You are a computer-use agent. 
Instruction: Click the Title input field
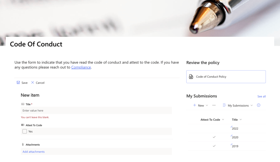point(96,110)
